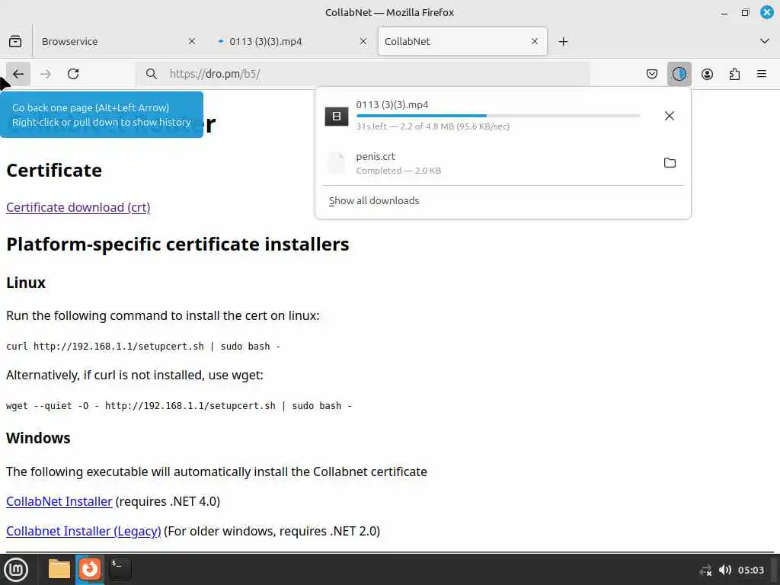Open the Firefox account icon

click(x=707, y=74)
